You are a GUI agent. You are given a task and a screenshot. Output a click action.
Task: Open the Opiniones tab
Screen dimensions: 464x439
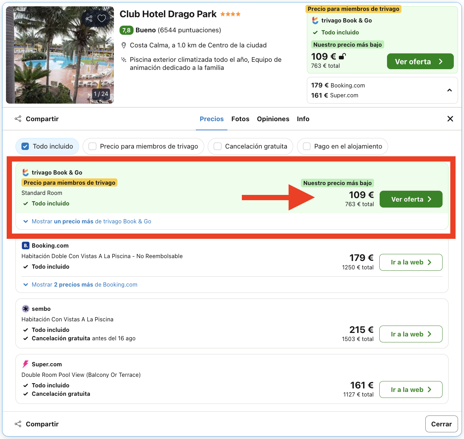[x=273, y=119]
